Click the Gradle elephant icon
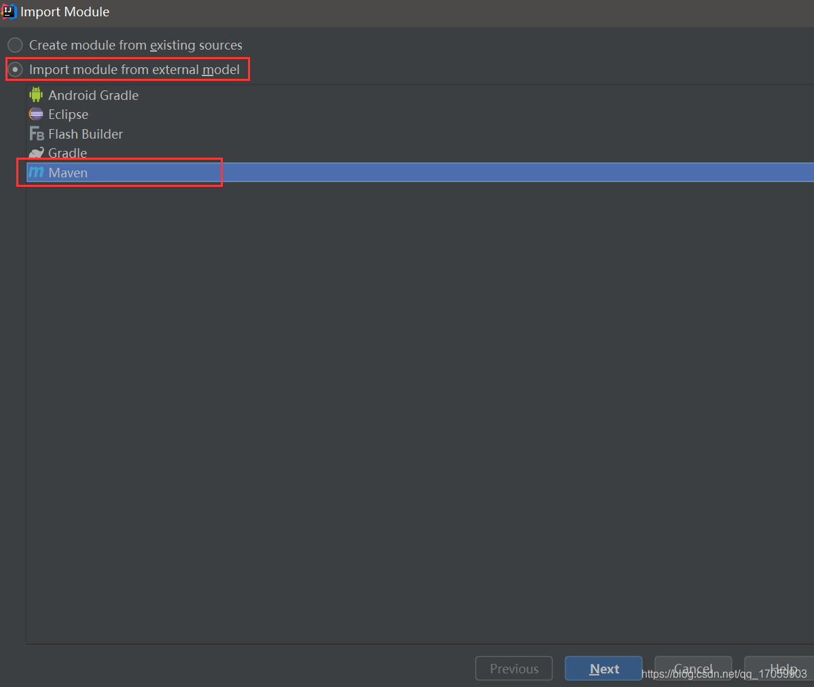 point(36,153)
